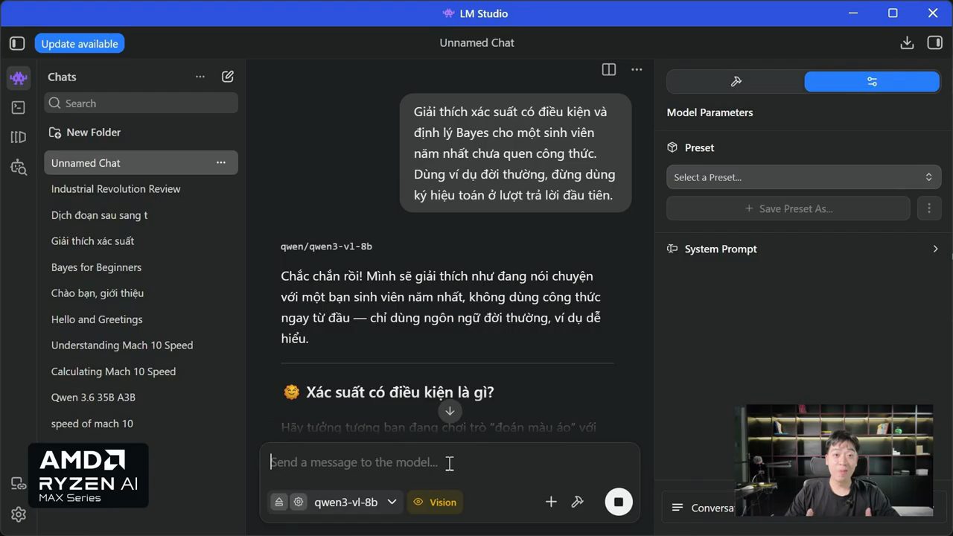Screen dimensions: 953x536
Task: Open the My Models library icon
Action: (x=19, y=137)
